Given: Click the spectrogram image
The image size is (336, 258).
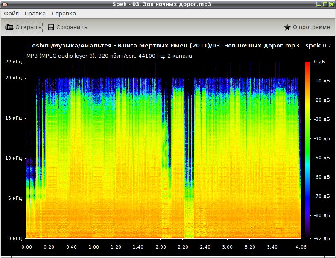Looking at the screenshot, I should [164, 150].
